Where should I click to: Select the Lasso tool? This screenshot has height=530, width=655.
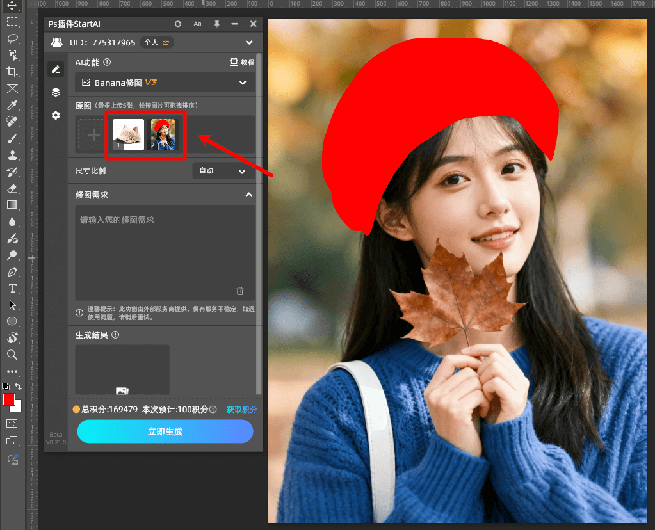coord(12,38)
